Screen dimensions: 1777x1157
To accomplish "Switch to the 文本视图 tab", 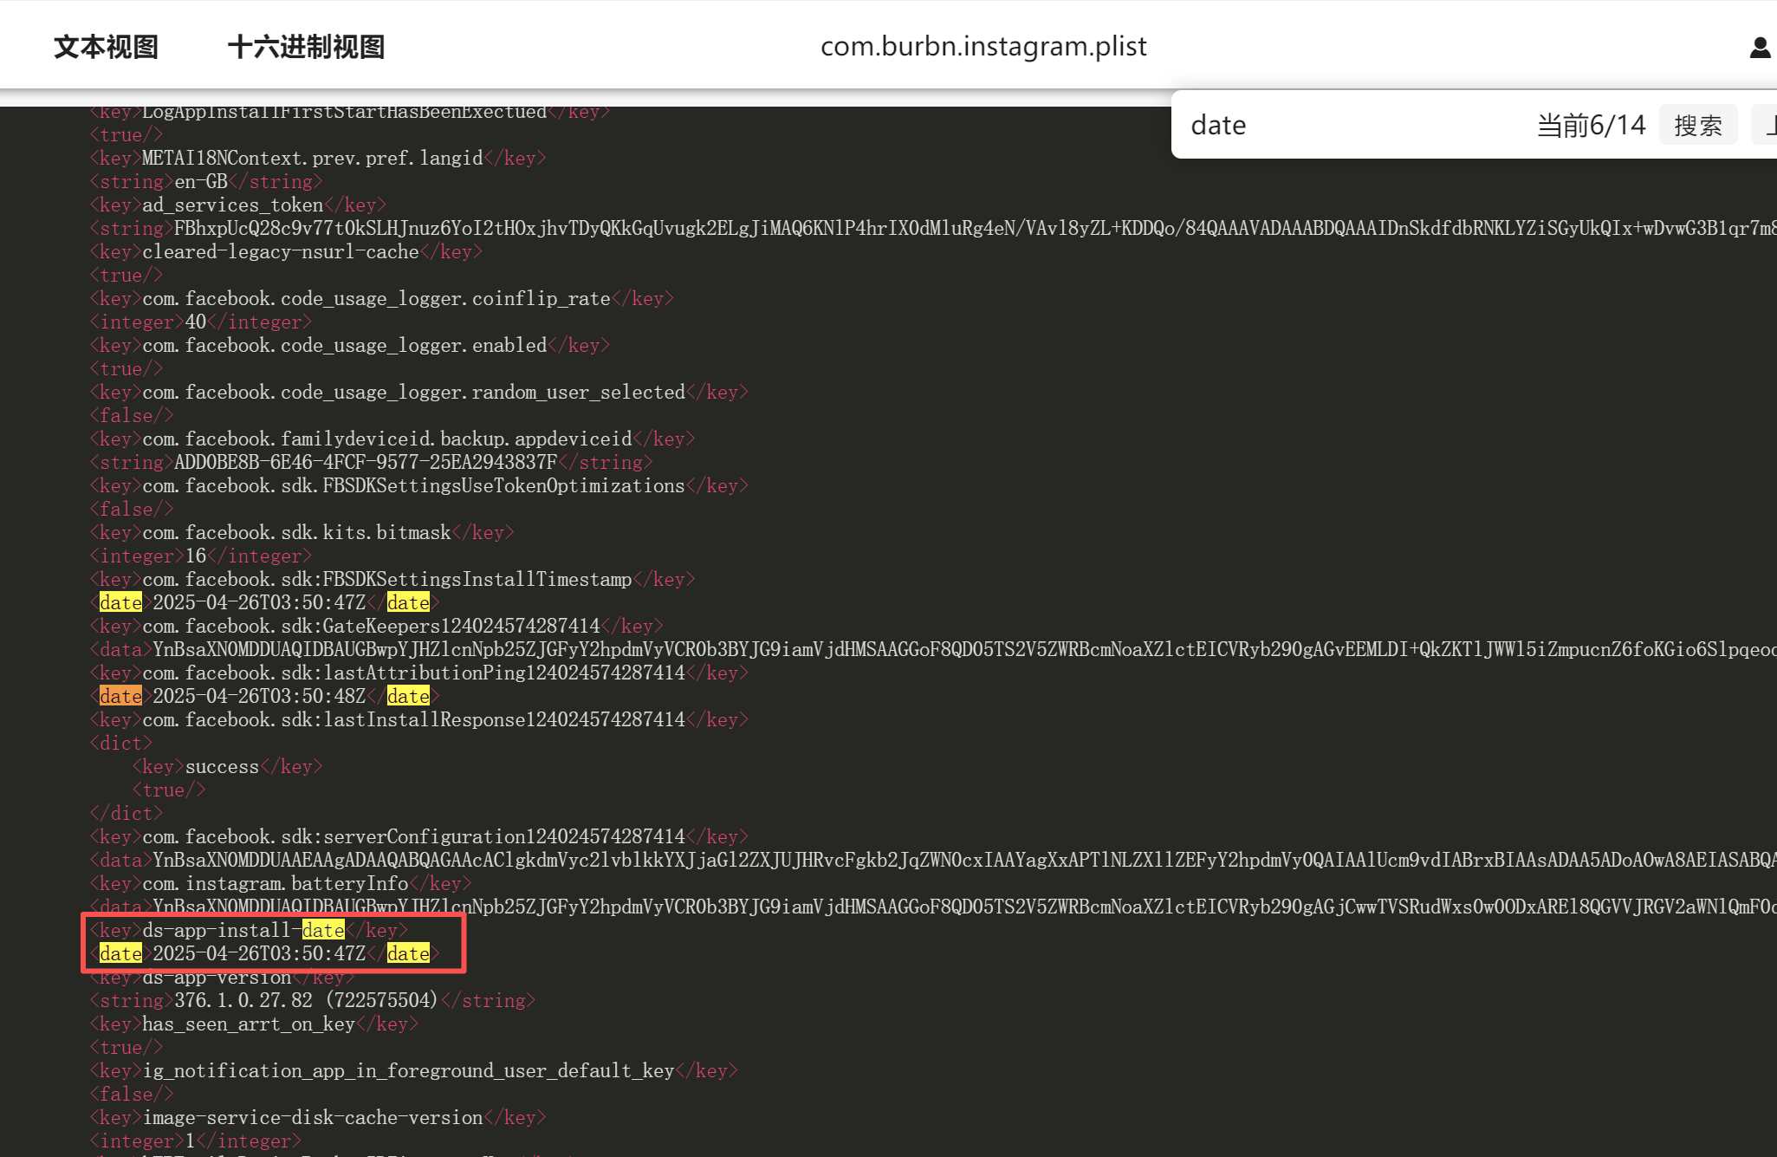I will coord(106,47).
